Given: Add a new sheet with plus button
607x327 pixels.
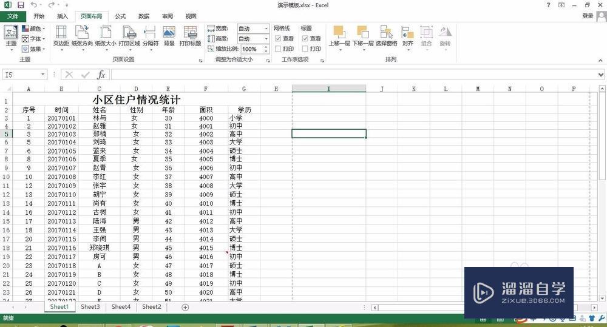Looking at the screenshot, I should pyautogui.click(x=185, y=307).
